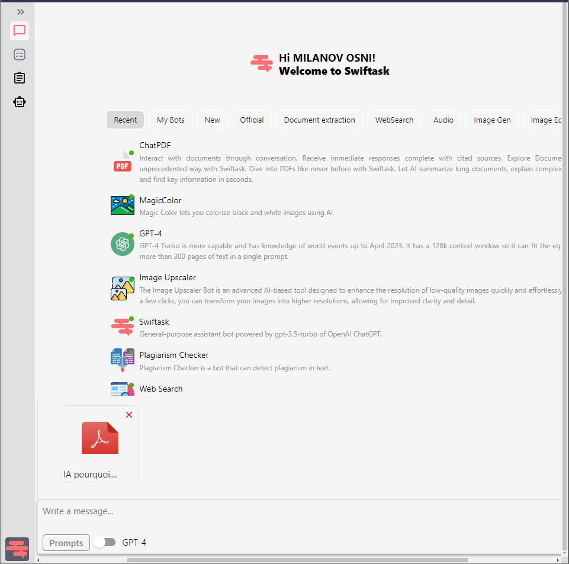Click the Web Search bot icon

point(123,389)
